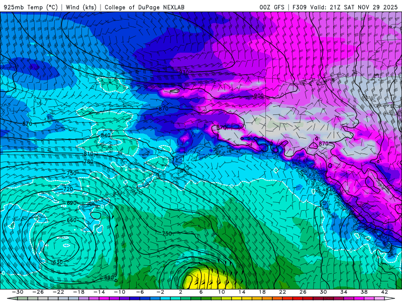Click the positive 10 color scale label
This screenshot has width=402, height=301.
point(222,292)
